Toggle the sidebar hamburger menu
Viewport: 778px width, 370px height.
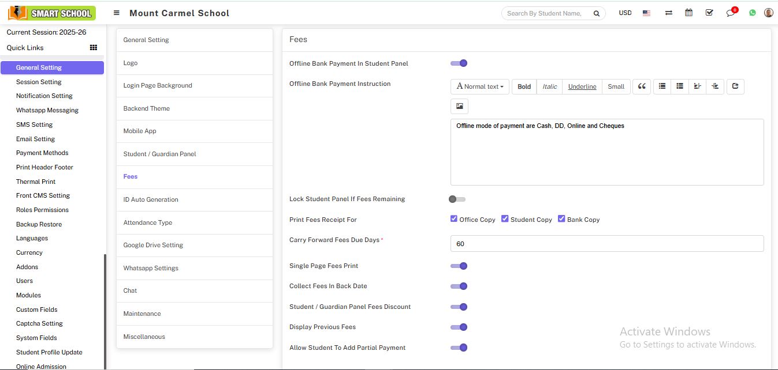click(117, 13)
